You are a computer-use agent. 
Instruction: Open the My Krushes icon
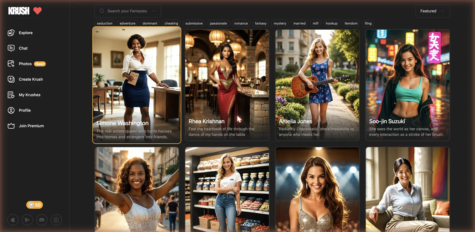[x=11, y=95]
